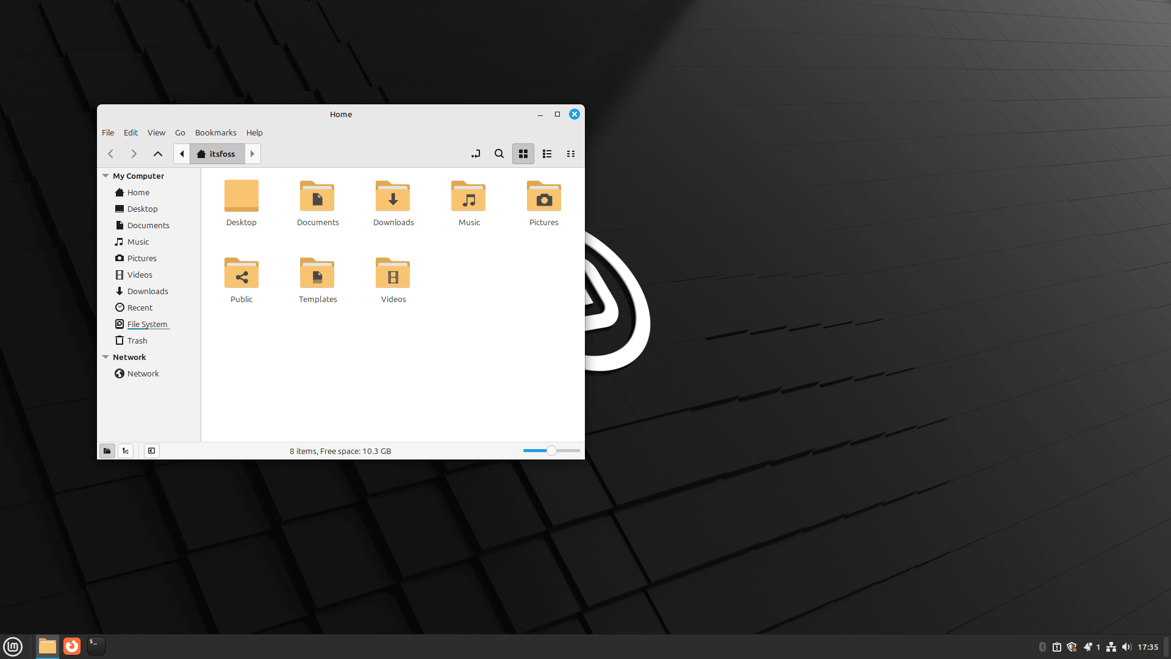
Task: Open the Bookmarks menu
Action: pos(215,132)
